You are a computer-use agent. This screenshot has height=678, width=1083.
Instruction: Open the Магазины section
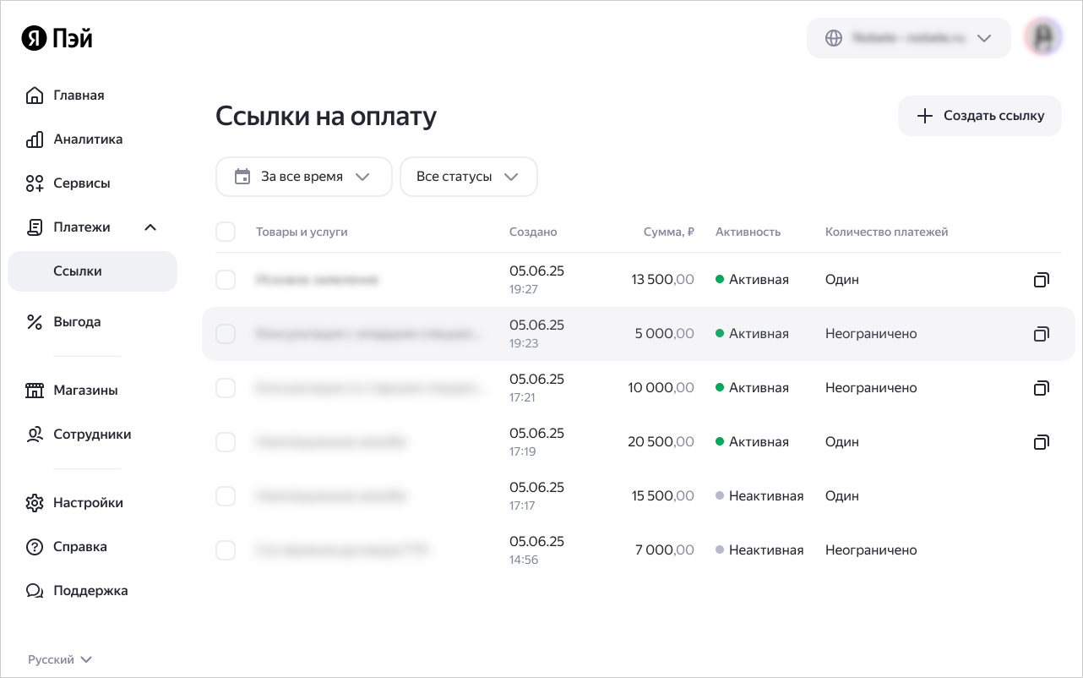[x=85, y=391]
